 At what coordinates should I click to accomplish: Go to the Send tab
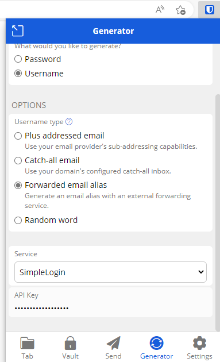point(113,348)
